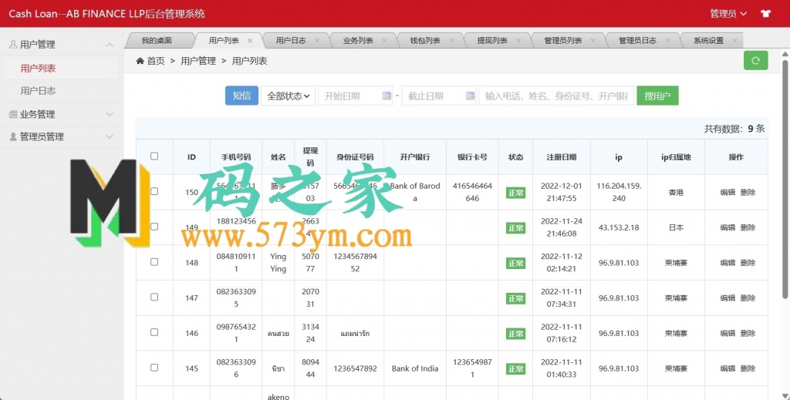Click the 'Ying Ying' name cell

[278, 263]
